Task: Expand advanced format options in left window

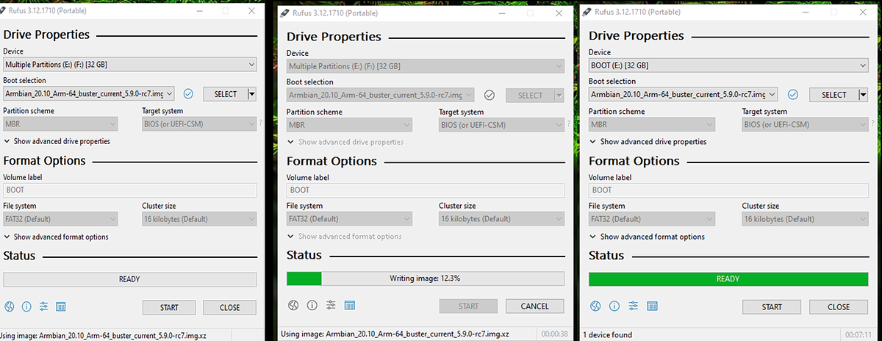Action: [57, 237]
